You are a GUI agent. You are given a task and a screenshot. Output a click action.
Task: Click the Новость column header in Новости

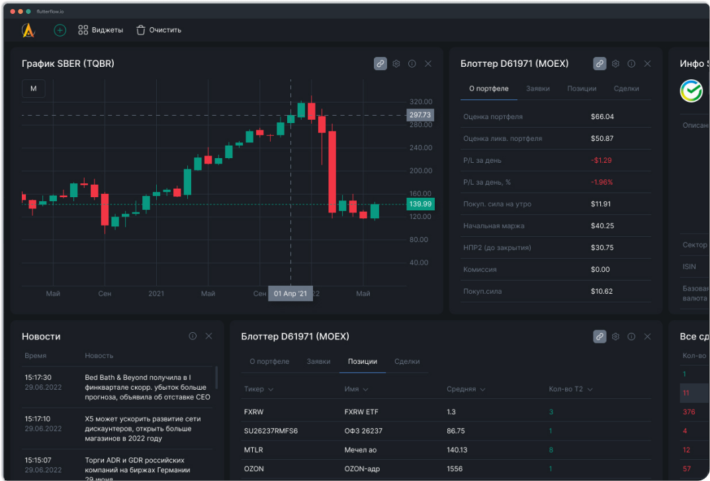pyautogui.click(x=99, y=356)
